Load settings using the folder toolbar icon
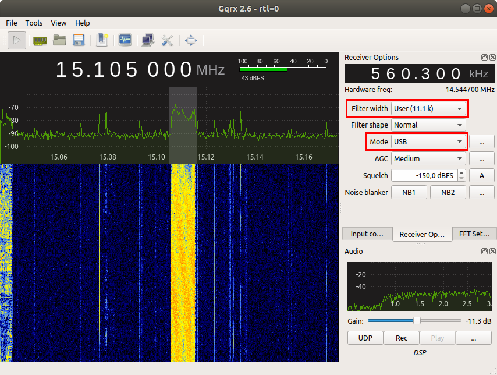Screen dimensions: 497x375 point(60,40)
